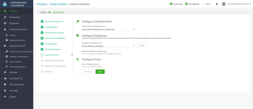The width and height of the screenshot is (253, 109).
Task: Click the Previous button
Action: pos(88,72)
